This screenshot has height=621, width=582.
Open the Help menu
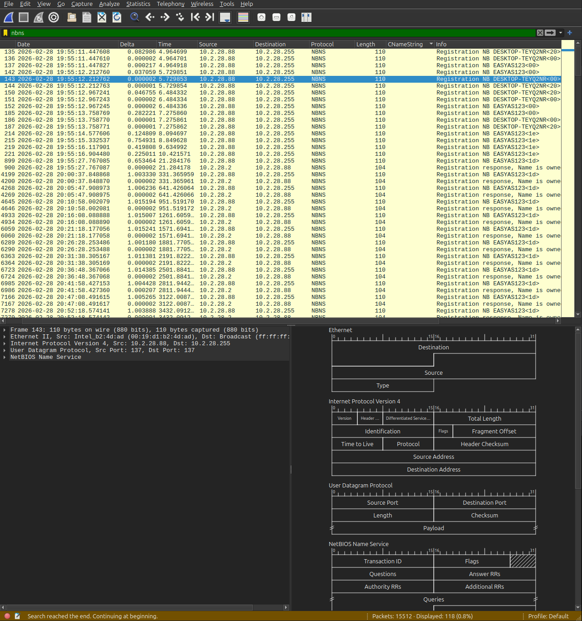(247, 4)
